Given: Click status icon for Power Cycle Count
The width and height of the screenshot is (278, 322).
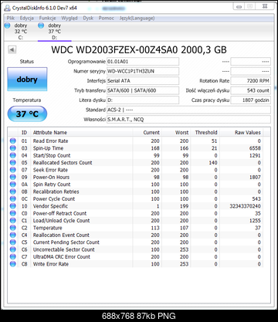Looking at the screenshot, I should coord(12,198).
